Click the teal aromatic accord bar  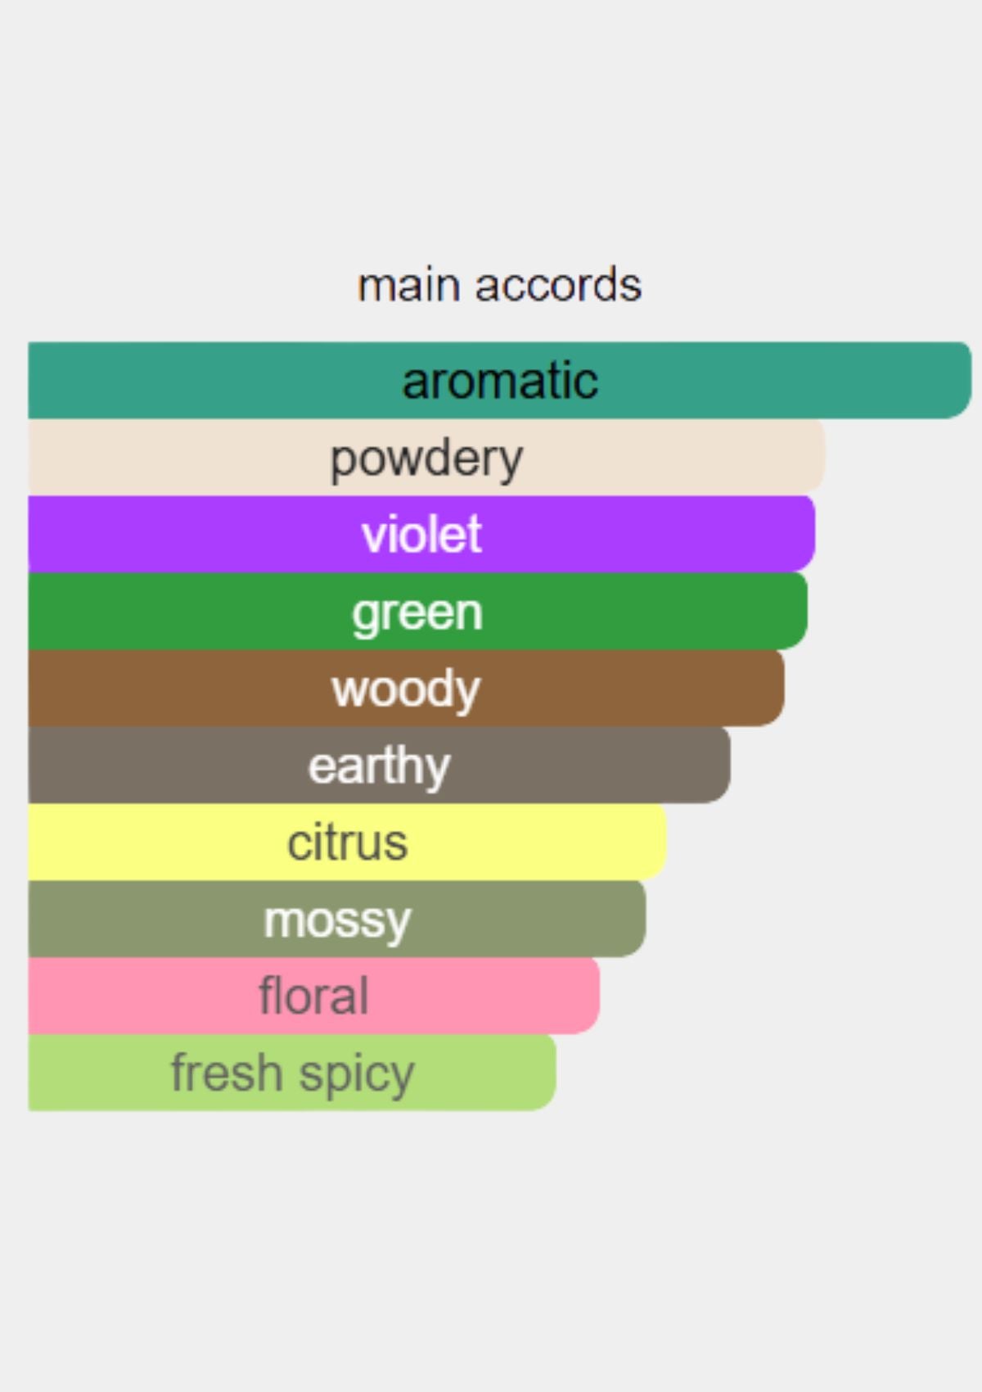coord(500,380)
